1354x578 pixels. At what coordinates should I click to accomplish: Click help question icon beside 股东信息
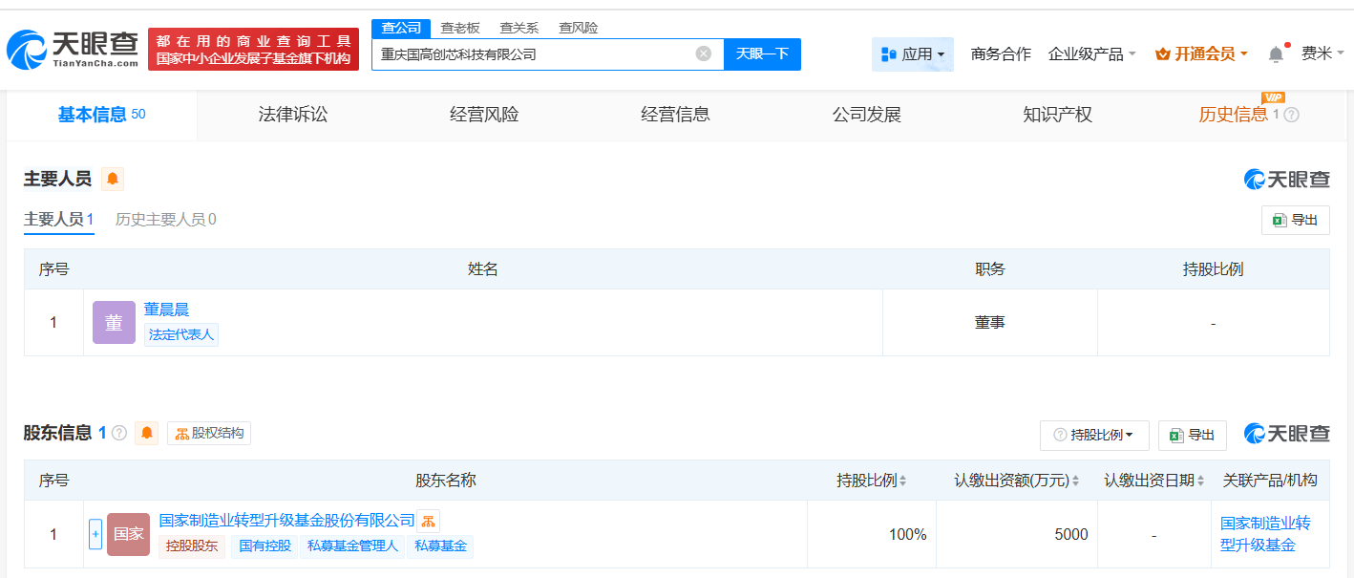[119, 433]
